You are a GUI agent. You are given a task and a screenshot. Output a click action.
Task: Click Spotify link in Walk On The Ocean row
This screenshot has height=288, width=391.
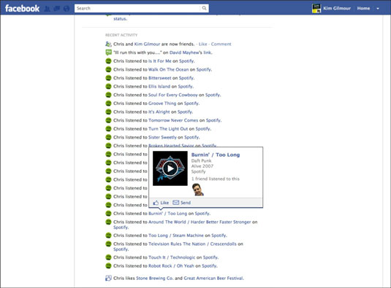[204, 69]
